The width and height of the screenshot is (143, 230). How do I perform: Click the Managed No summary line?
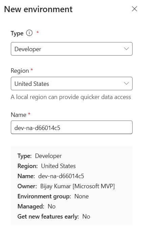click(x=37, y=206)
